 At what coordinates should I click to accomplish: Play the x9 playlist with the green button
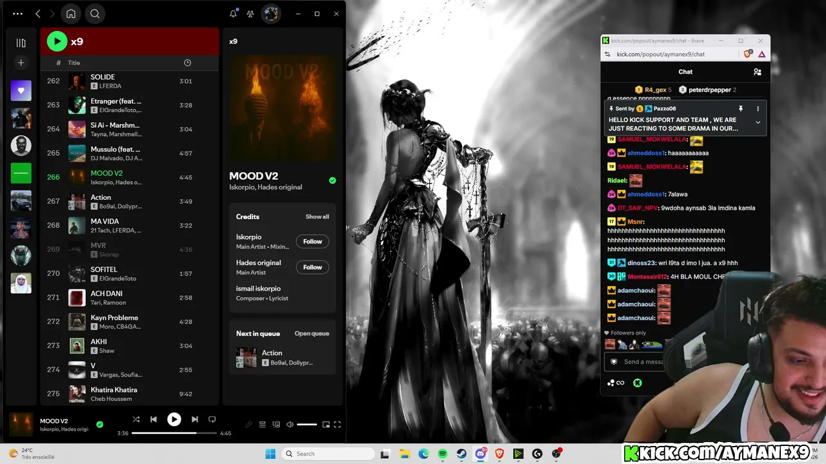coord(57,41)
